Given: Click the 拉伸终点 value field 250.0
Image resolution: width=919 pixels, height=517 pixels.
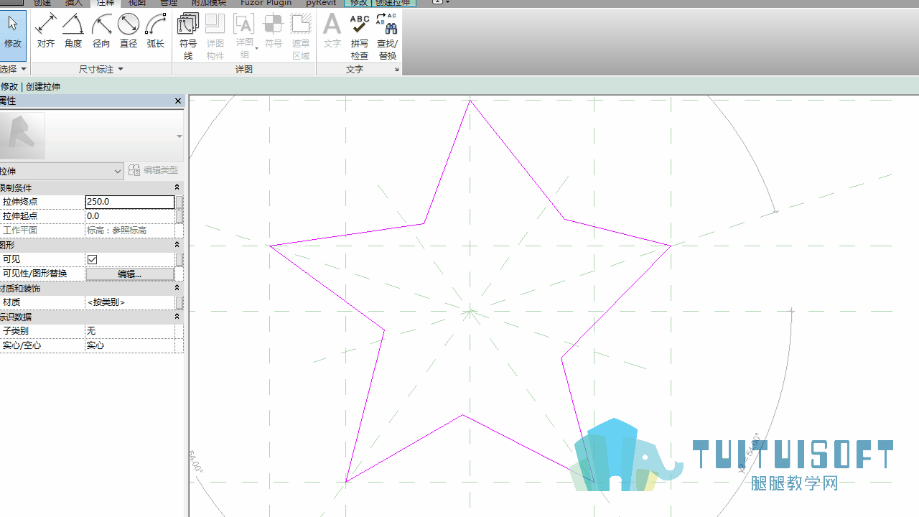Looking at the screenshot, I should coord(130,202).
